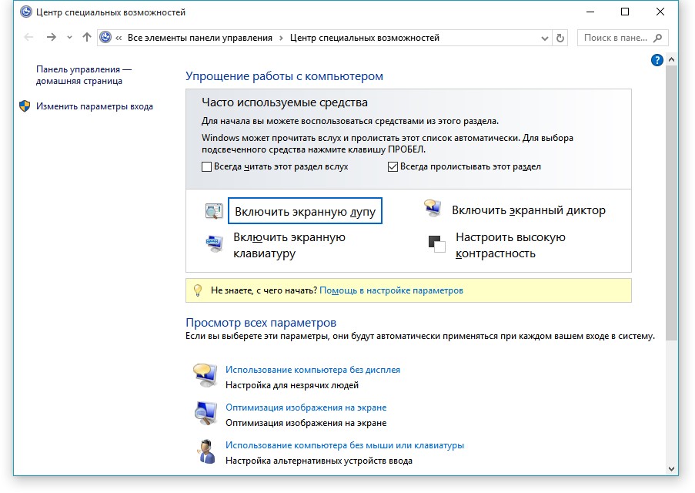The height and width of the screenshot is (493, 695).
Task: Click the Центр специальных возможностей breadcrumb
Action: tap(364, 38)
